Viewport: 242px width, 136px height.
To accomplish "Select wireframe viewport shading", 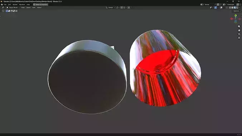I will 230,8.
